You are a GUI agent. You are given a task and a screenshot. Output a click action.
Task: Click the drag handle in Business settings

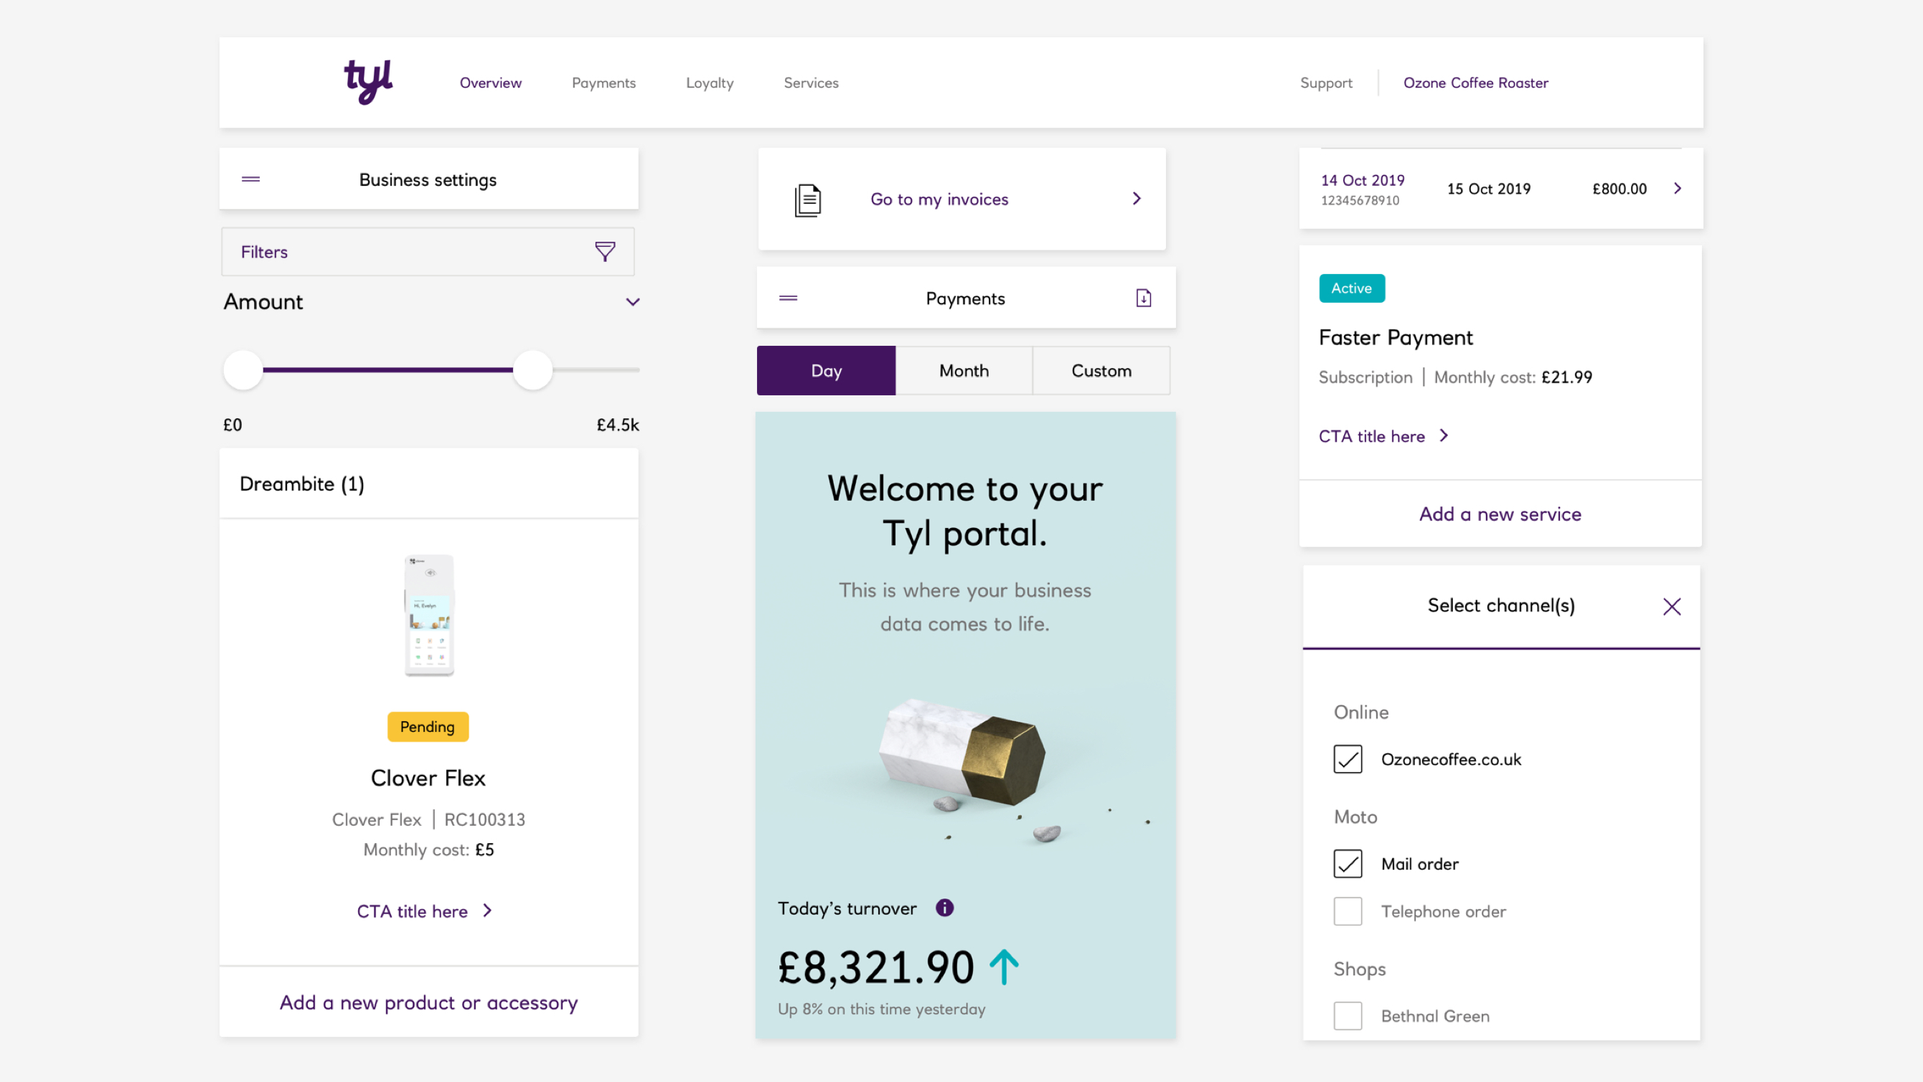tap(251, 179)
